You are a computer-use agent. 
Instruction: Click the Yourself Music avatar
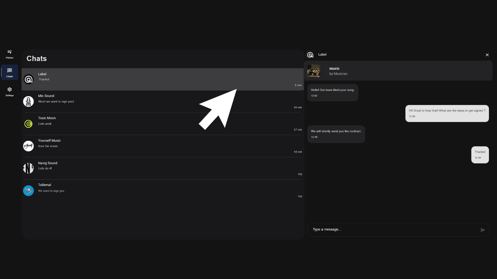point(28,146)
